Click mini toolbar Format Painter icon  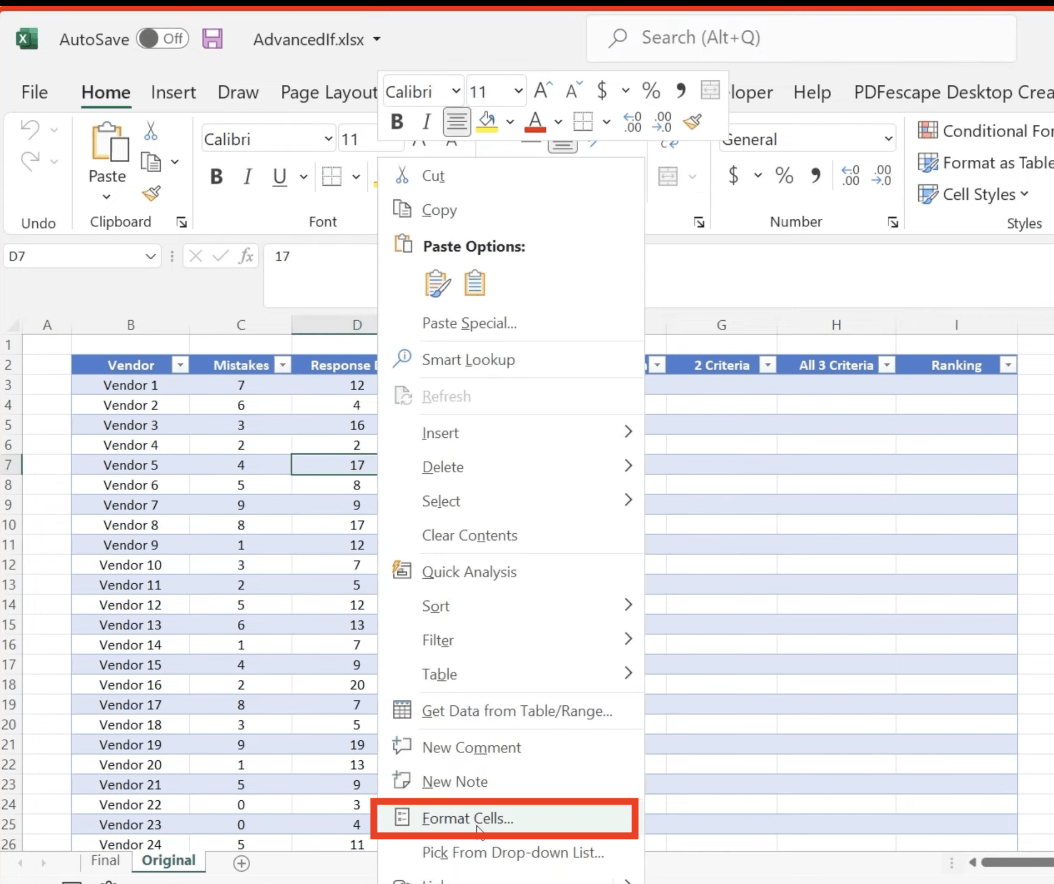pyautogui.click(x=693, y=122)
